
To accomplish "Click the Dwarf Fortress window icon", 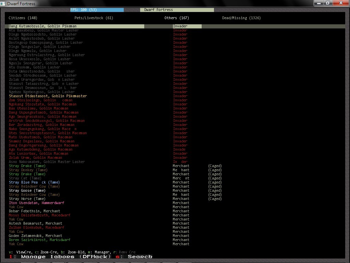I will [x=3, y=3].
